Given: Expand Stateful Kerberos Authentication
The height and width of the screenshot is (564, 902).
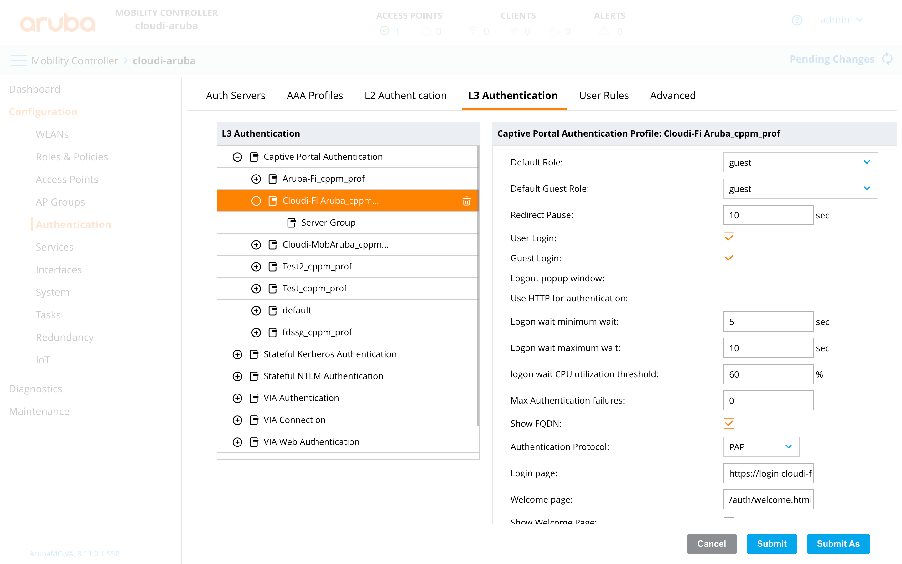Looking at the screenshot, I should pyautogui.click(x=237, y=354).
